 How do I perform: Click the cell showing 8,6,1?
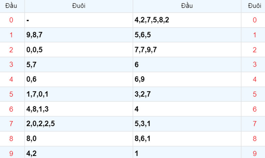(x=187, y=138)
